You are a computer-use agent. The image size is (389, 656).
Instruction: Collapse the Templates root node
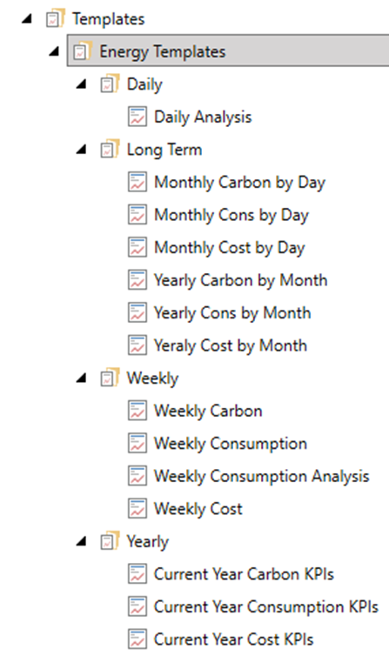[27, 19]
